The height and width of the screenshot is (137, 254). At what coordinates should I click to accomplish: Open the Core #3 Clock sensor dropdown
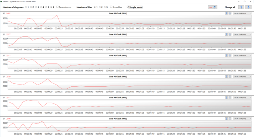click(x=242, y=76)
